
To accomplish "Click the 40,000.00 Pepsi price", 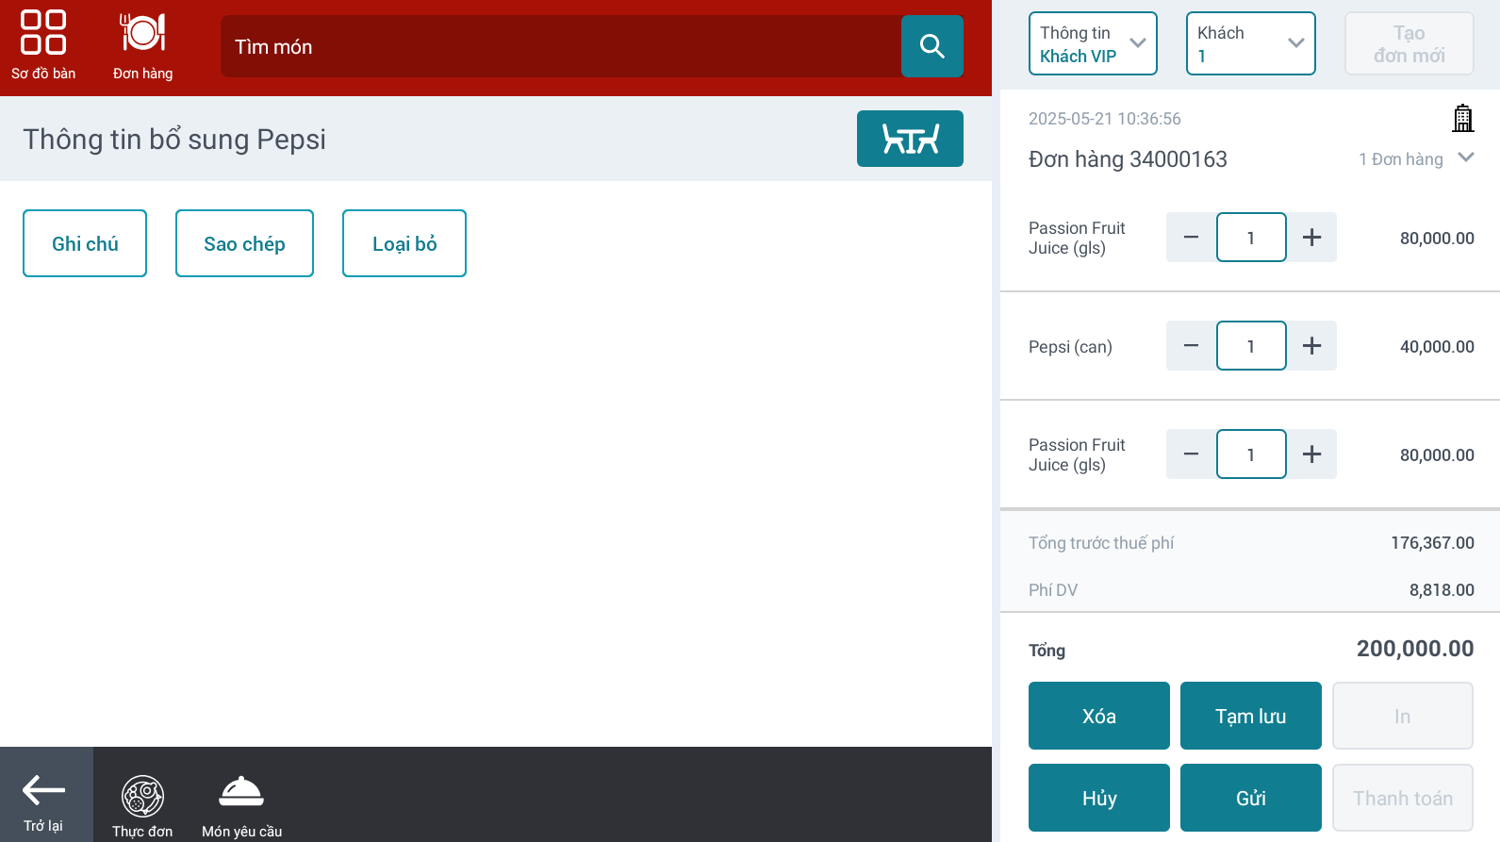I will pyautogui.click(x=1437, y=347).
